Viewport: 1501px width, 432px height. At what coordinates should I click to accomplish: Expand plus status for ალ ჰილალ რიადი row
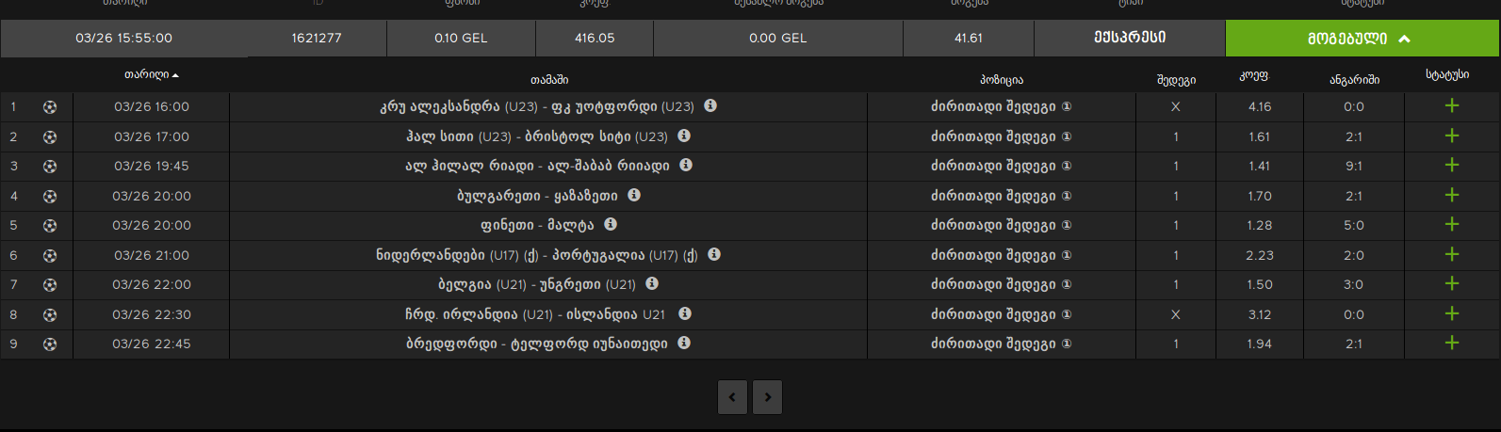coord(1452,166)
